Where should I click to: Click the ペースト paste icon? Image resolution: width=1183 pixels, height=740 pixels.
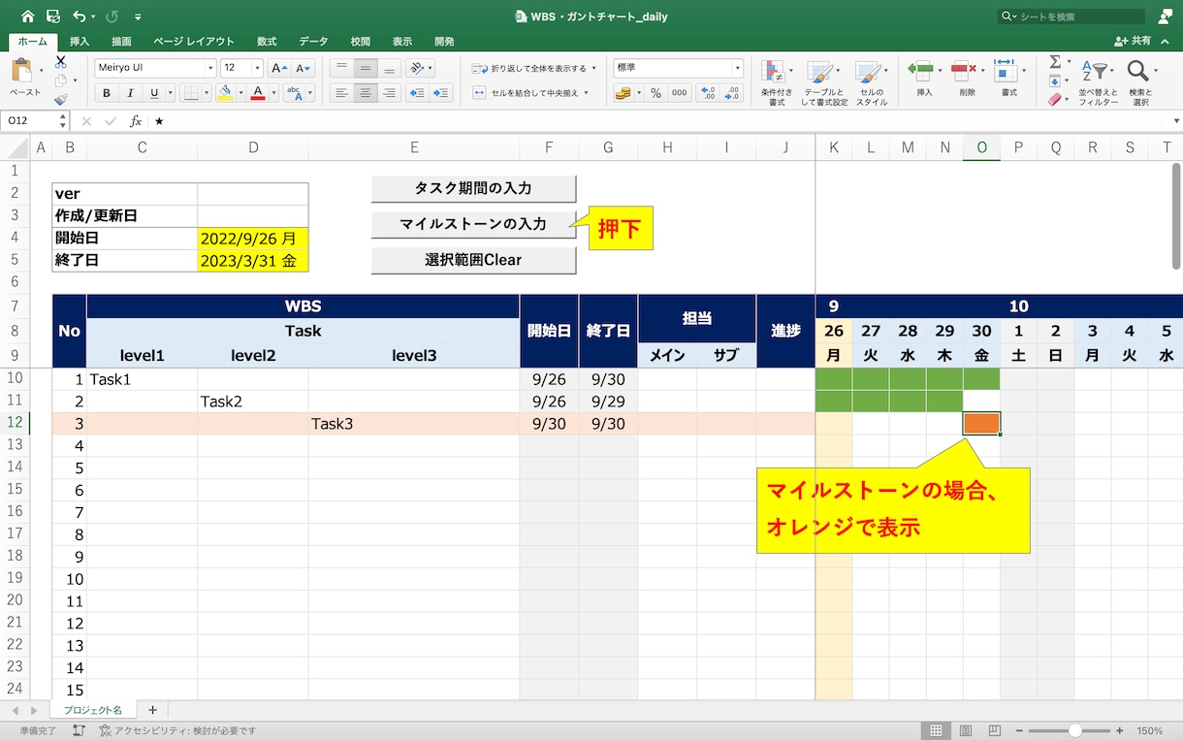click(x=24, y=71)
